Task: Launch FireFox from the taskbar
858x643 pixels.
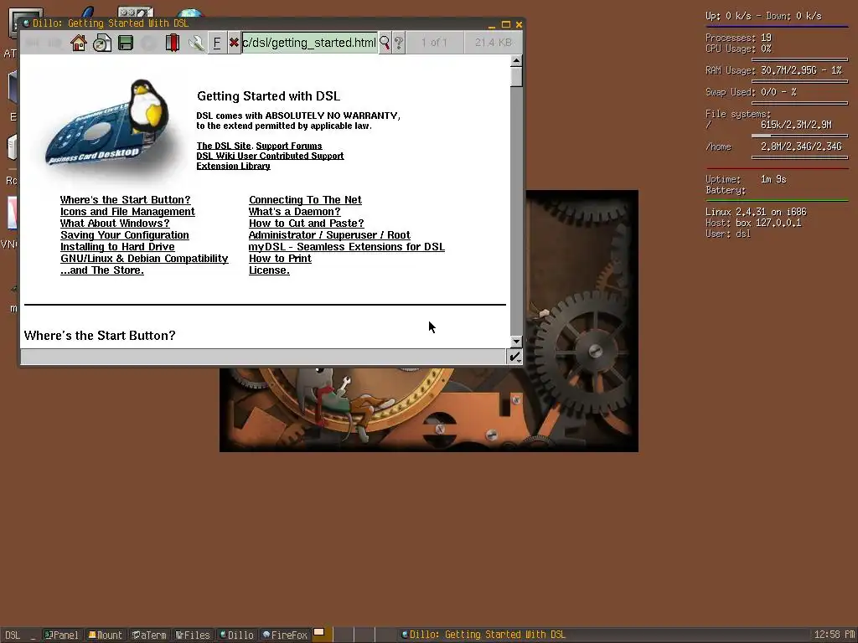Action: [x=285, y=635]
